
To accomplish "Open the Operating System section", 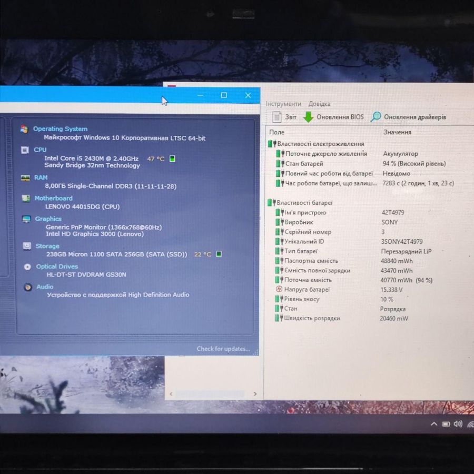I will [60, 129].
